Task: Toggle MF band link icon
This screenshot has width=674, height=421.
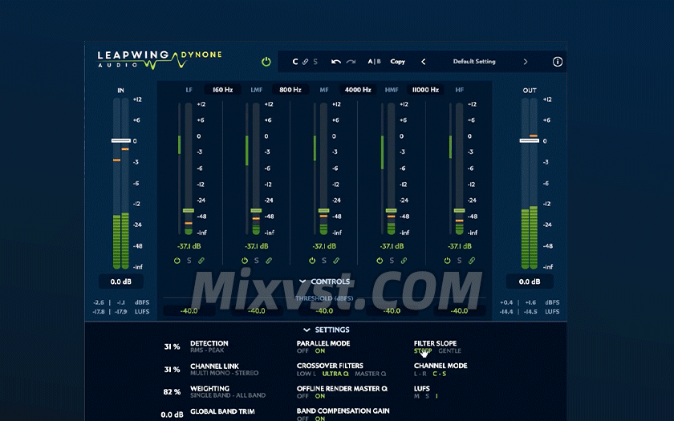Action: coord(336,261)
